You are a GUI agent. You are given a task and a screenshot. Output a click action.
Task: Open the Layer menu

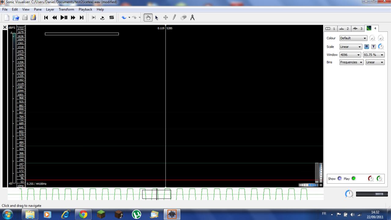(50, 9)
